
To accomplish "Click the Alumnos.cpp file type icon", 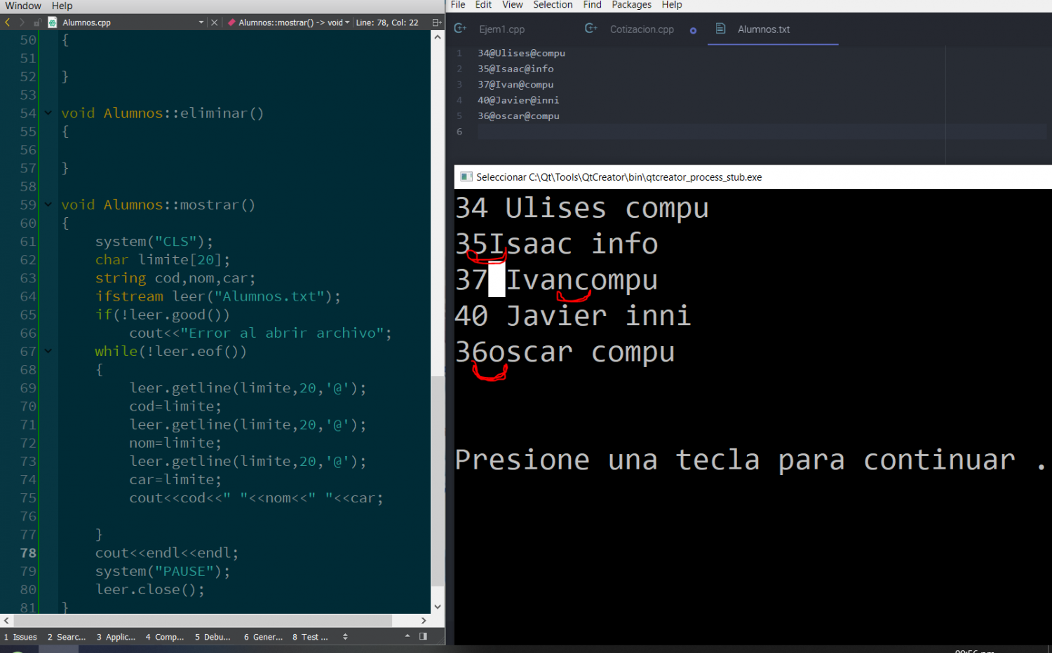I will click(x=52, y=22).
